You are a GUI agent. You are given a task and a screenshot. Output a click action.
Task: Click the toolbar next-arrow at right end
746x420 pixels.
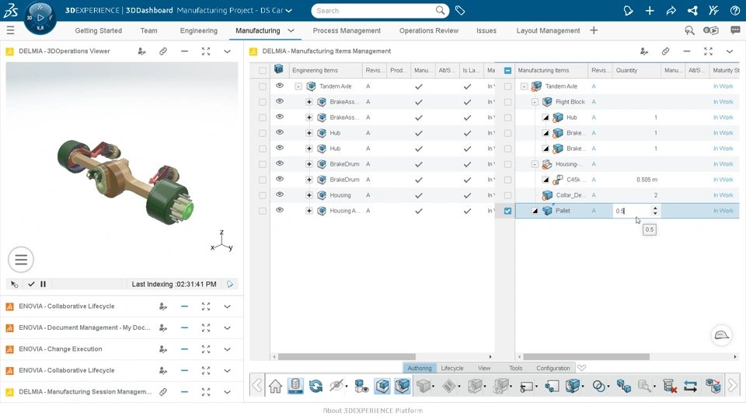[733, 385]
